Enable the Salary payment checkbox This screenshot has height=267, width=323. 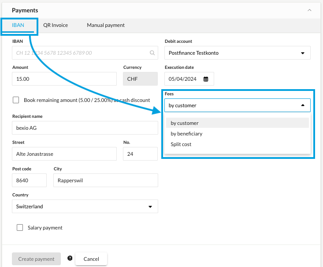20,228
